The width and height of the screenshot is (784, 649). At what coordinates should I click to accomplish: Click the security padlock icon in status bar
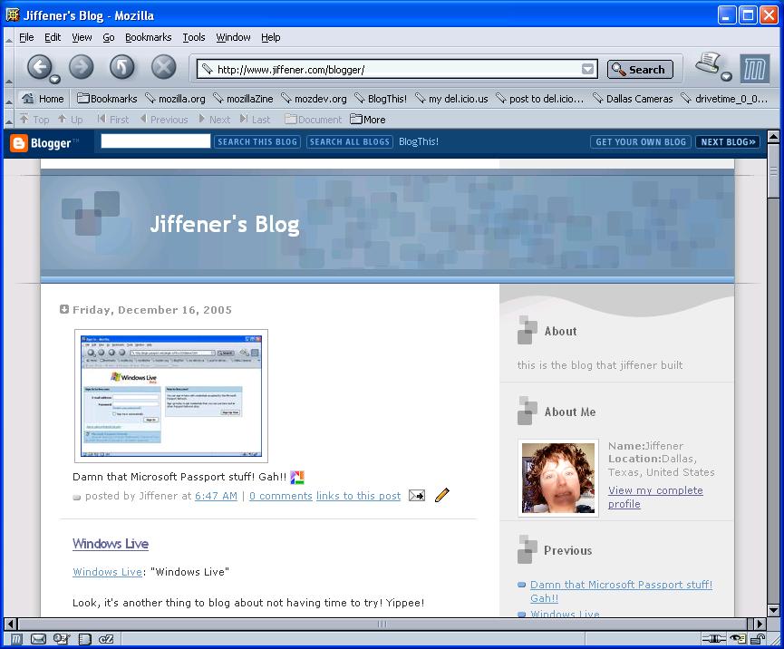pos(758,638)
